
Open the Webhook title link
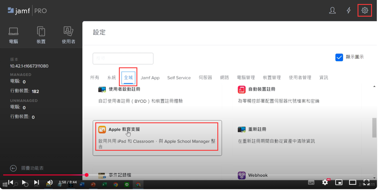(x=258, y=175)
